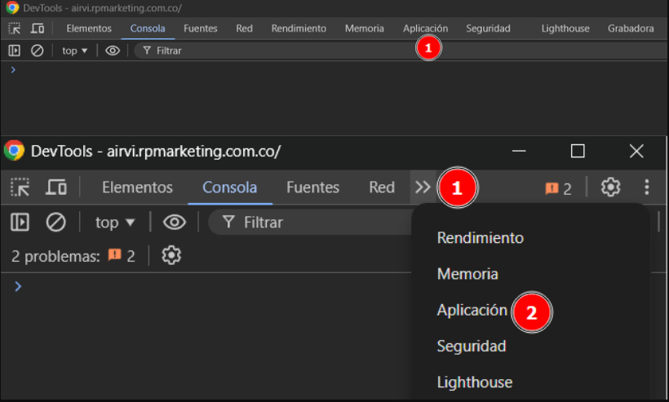Viewport: 669px width, 402px height.
Task: Clear console using the icon in the lower window
Action: pos(55,222)
